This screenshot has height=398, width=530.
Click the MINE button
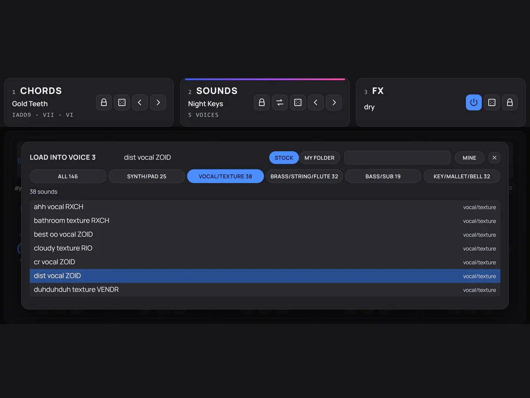[469, 158]
